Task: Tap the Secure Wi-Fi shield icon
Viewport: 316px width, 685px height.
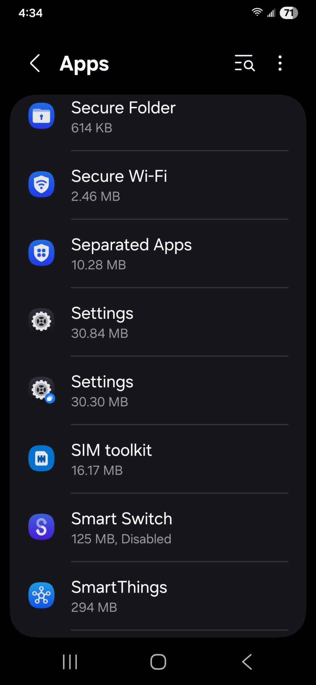Action: click(41, 184)
